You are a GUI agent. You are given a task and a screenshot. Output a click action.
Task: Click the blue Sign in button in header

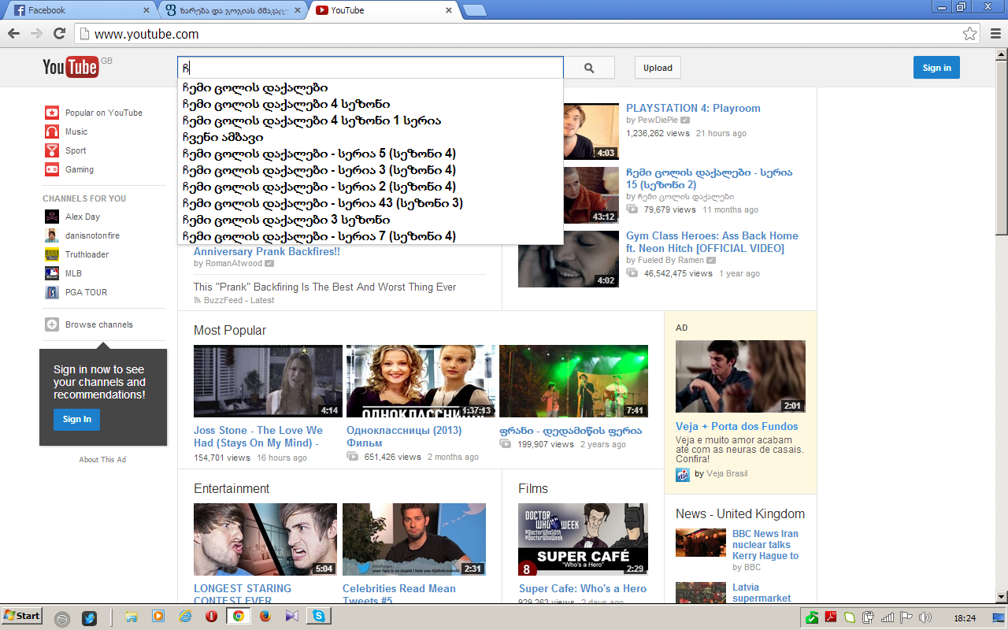936,68
